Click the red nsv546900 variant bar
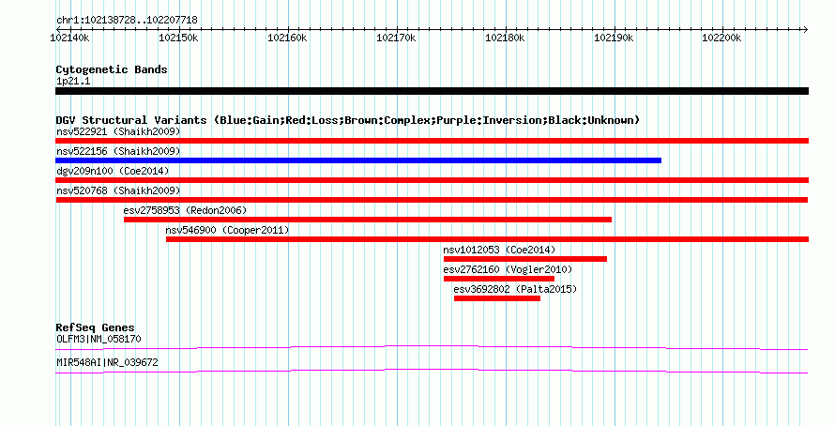The image size is (835, 426). 487,239
